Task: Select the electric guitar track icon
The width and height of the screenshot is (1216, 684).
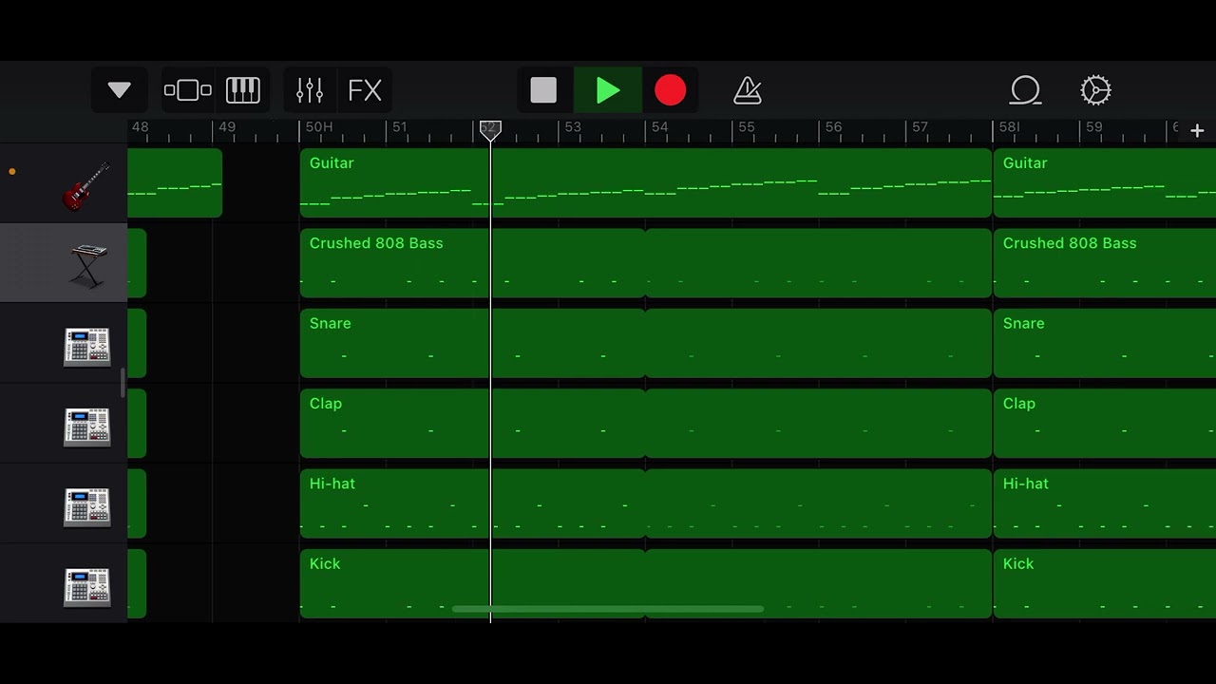Action: (x=86, y=184)
